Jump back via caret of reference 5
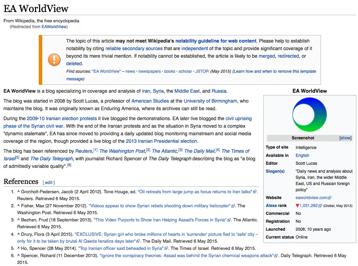 coord(19,248)
